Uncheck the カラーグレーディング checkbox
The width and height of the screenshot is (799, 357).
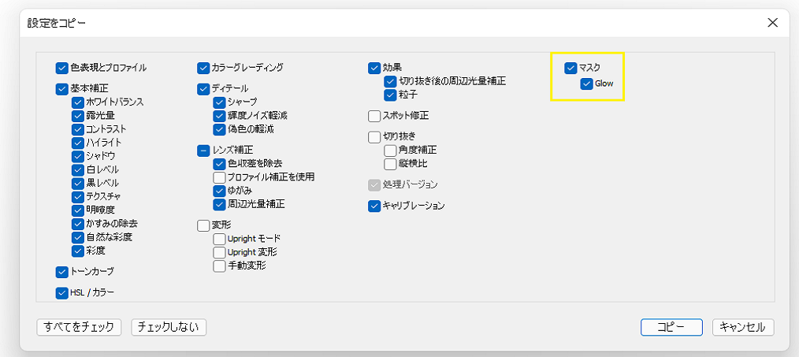point(203,67)
